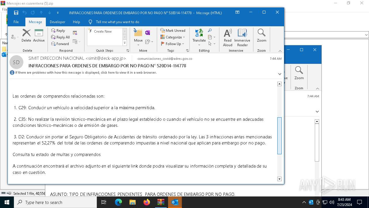Click the Zoom button in the ribbon
The height and width of the screenshot is (208, 369).
coord(261,35)
